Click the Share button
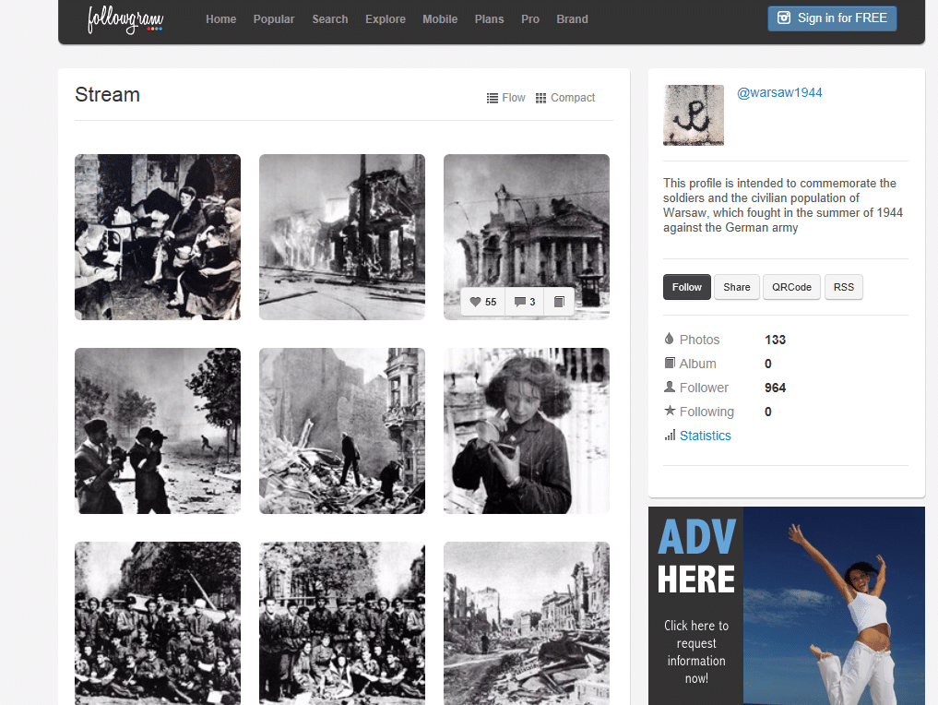Screen dimensions: 938x705 point(736,287)
